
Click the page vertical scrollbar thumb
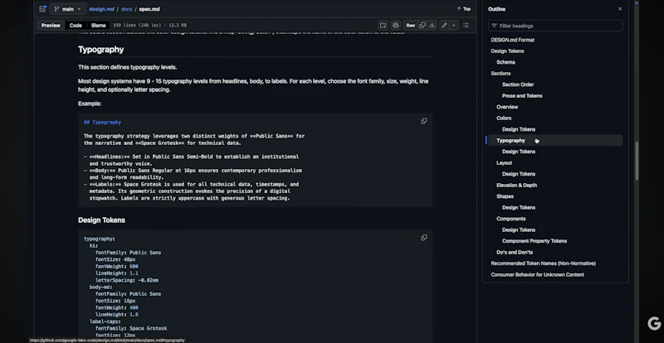point(637,161)
